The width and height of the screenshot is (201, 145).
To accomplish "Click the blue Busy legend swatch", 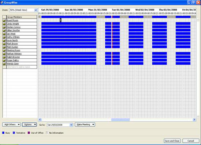I will (x=3, y=133).
